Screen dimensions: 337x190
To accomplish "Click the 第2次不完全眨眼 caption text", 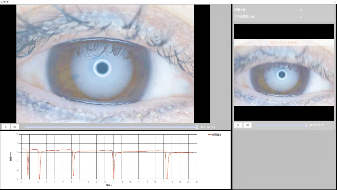I will 284,42.
